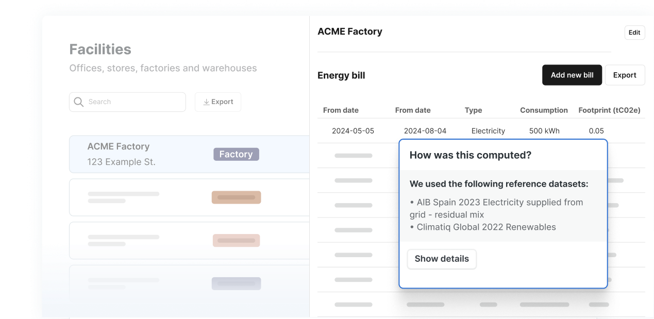Click the download arrow icon beside Export
The height and width of the screenshot is (319, 654).
[x=206, y=102]
